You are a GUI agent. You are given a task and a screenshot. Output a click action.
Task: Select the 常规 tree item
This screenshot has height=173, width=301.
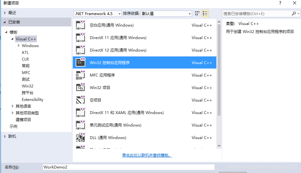(x=26, y=66)
